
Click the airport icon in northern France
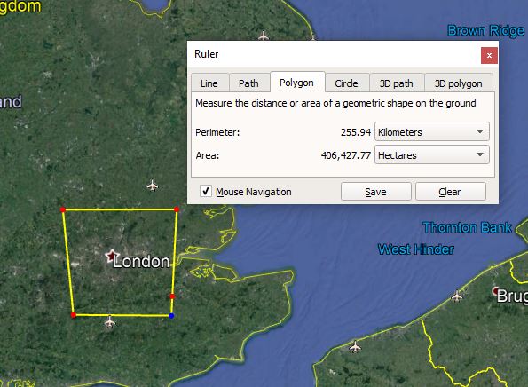[355, 346]
